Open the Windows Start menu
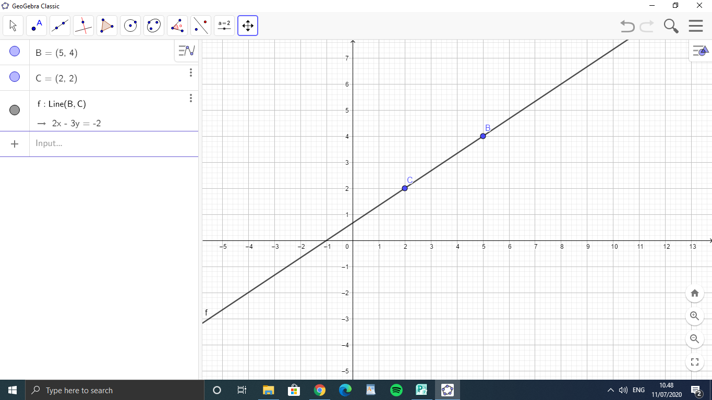 pyautogui.click(x=13, y=390)
